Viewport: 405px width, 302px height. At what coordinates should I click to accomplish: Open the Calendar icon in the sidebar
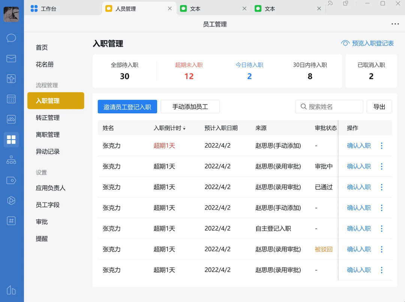pyautogui.click(x=11, y=98)
